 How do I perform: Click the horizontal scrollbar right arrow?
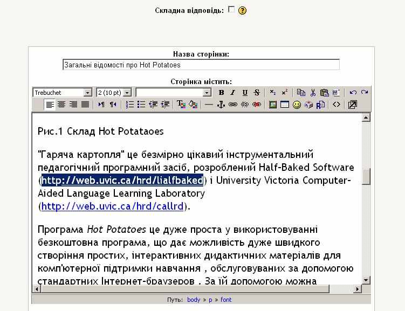[357, 289]
